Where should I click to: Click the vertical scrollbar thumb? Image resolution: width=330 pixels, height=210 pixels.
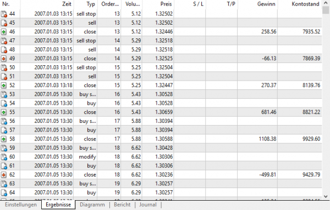326,10
